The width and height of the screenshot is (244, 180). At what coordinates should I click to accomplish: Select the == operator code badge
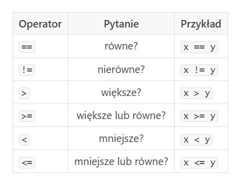tap(27, 47)
